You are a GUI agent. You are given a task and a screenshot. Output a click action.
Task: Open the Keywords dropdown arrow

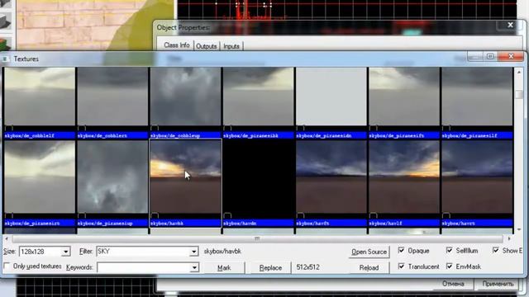point(194,267)
